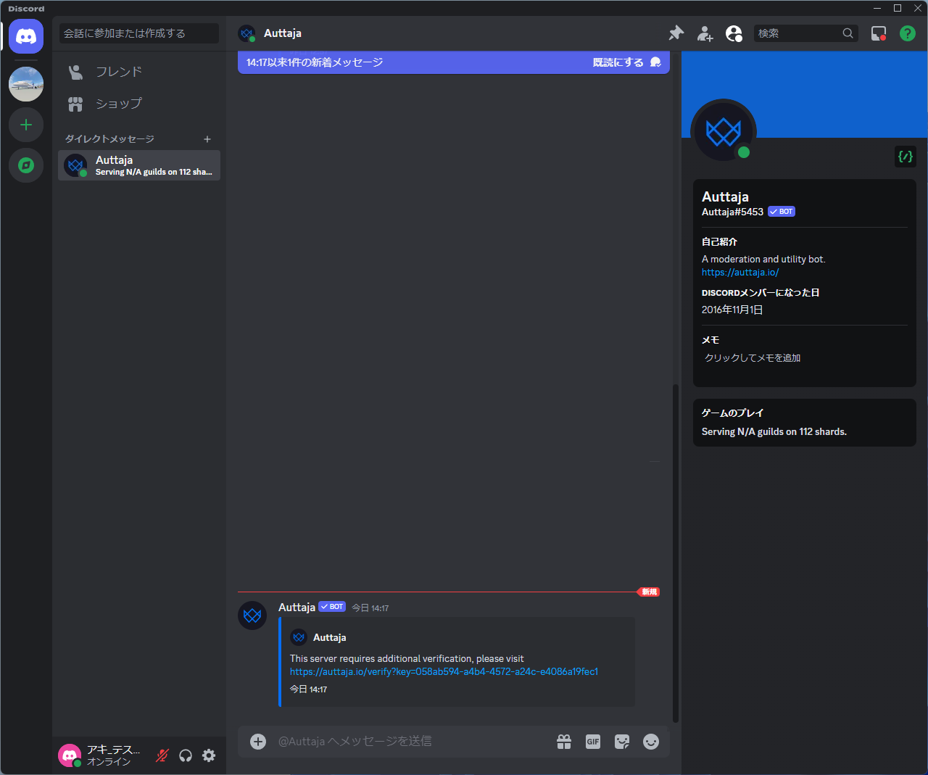Click add friends to DM icon
This screenshot has height=775, width=928.
pyautogui.click(x=705, y=33)
